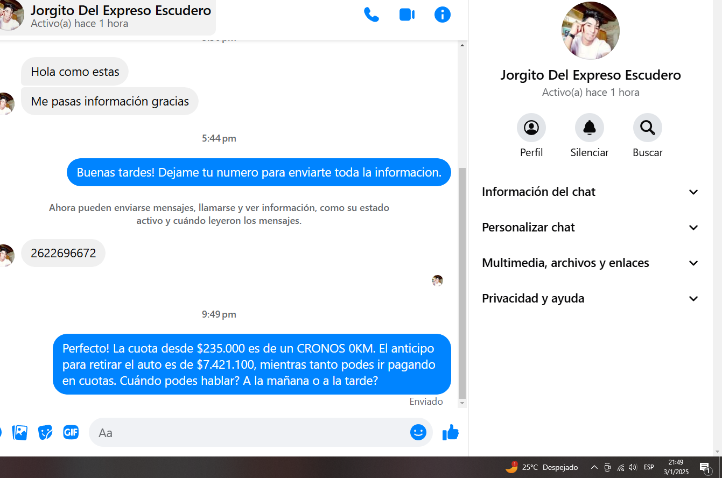Expand Multimedia, archivos y enlaces
This screenshot has width=722, height=478.
590,263
